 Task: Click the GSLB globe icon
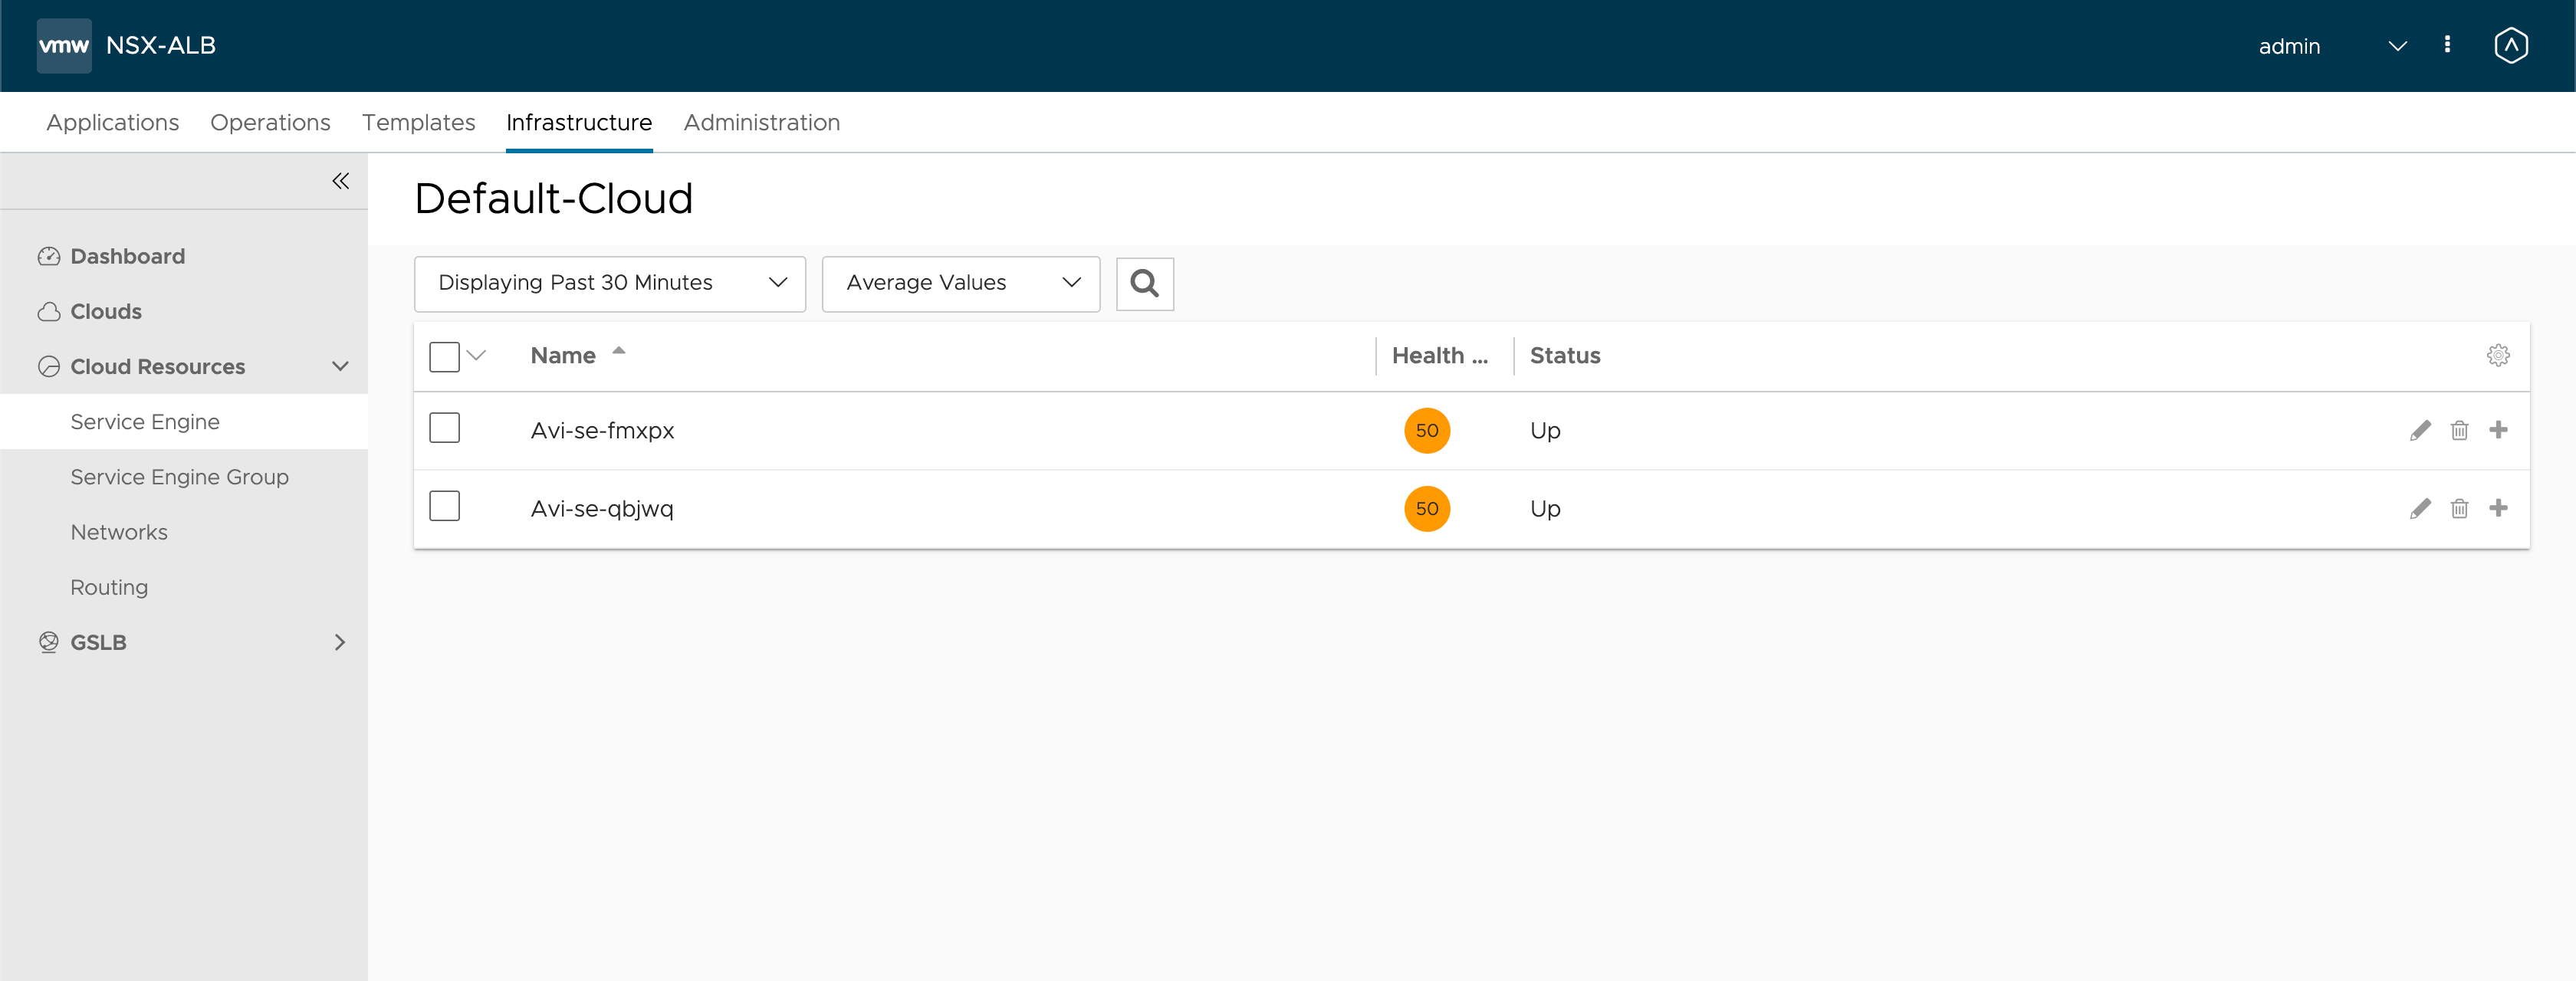pyautogui.click(x=49, y=642)
